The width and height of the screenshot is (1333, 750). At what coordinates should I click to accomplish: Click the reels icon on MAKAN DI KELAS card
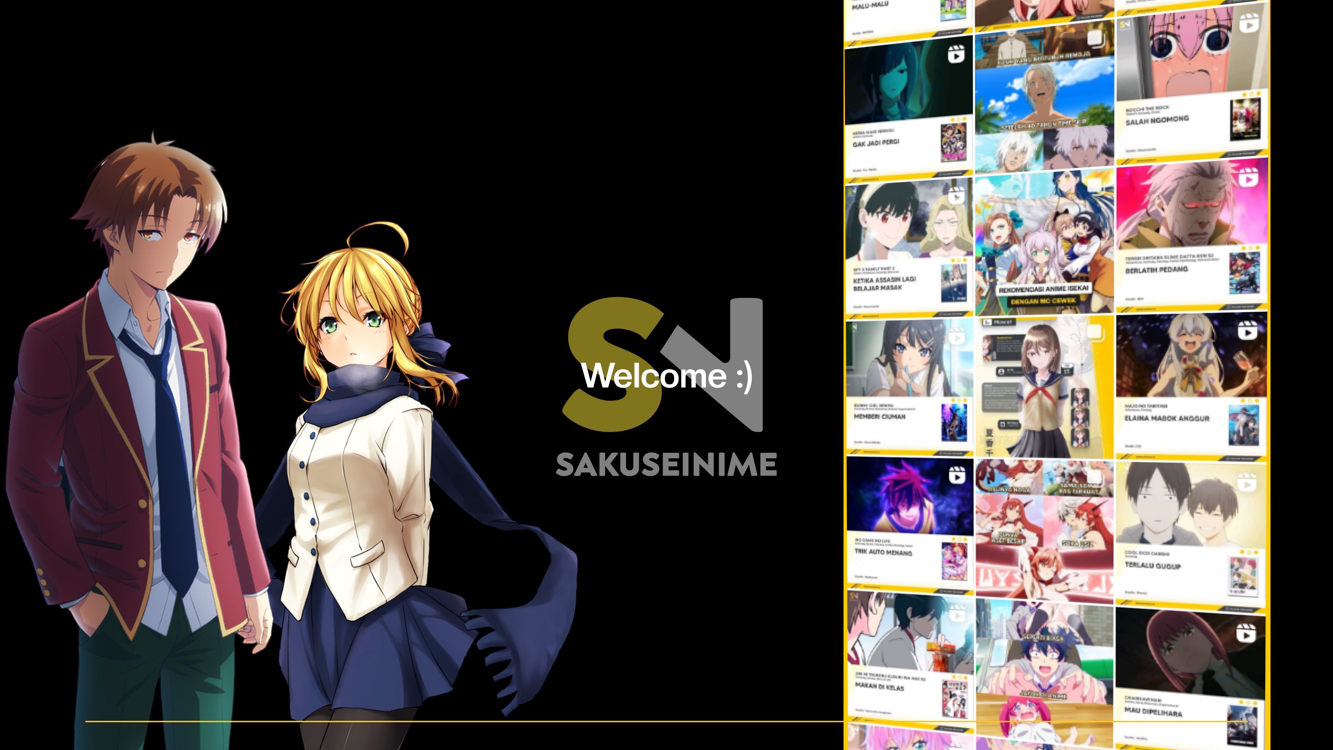pos(957,614)
